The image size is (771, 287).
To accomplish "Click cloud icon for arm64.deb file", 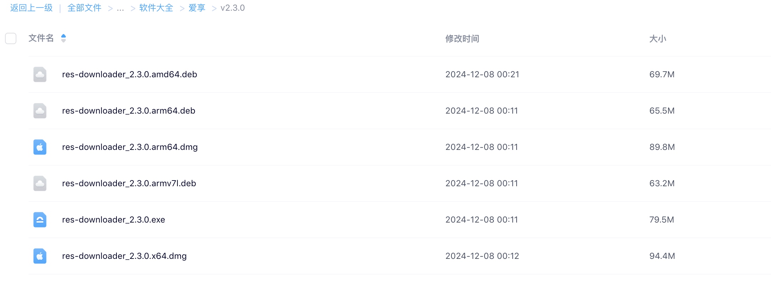I will coord(40,111).
